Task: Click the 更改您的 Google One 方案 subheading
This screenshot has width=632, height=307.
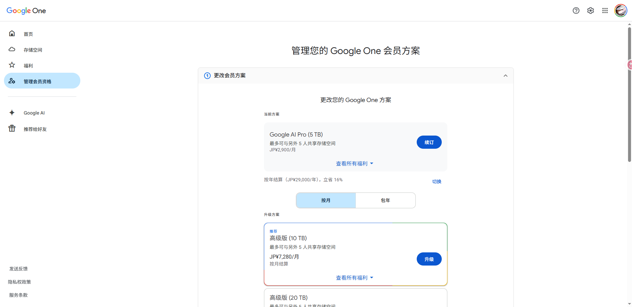Action: click(356, 100)
